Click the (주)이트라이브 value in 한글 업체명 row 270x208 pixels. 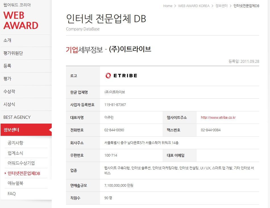coord(115,92)
